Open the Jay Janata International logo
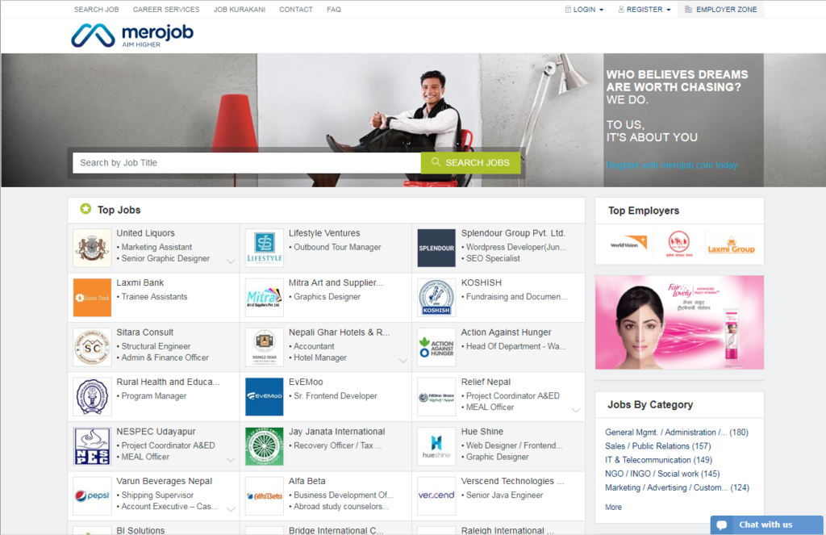 [x=265, y=446]
